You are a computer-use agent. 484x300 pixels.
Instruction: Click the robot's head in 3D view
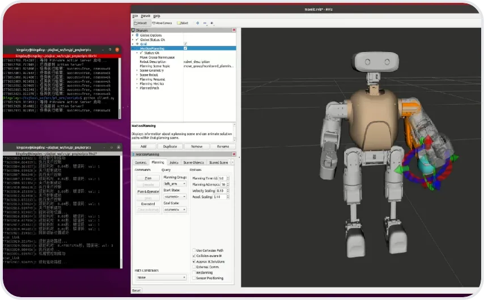376,62
